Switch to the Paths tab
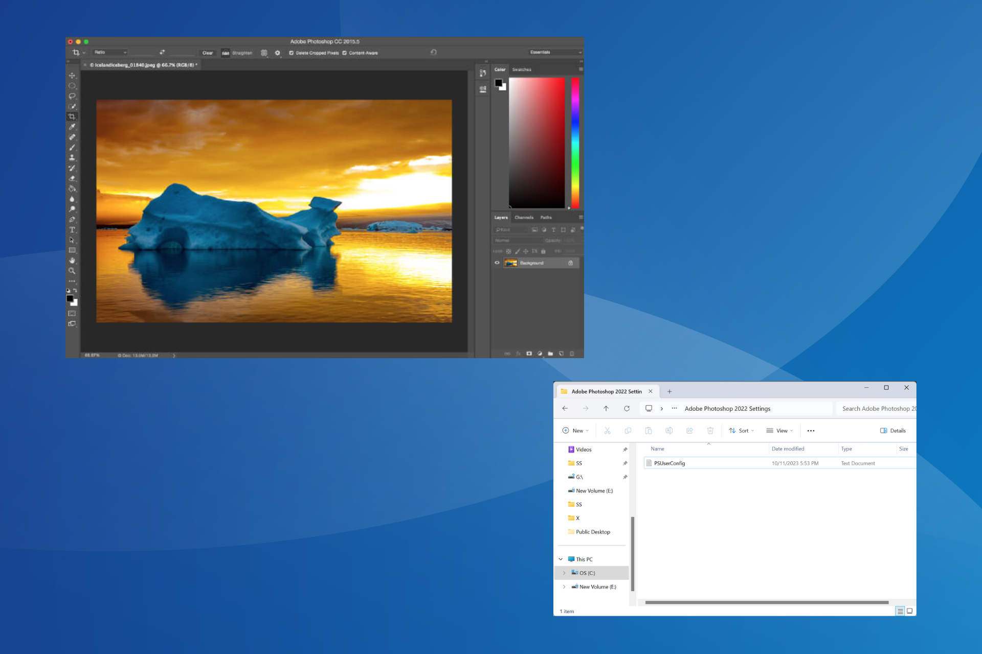 click(x=546, y=218)
